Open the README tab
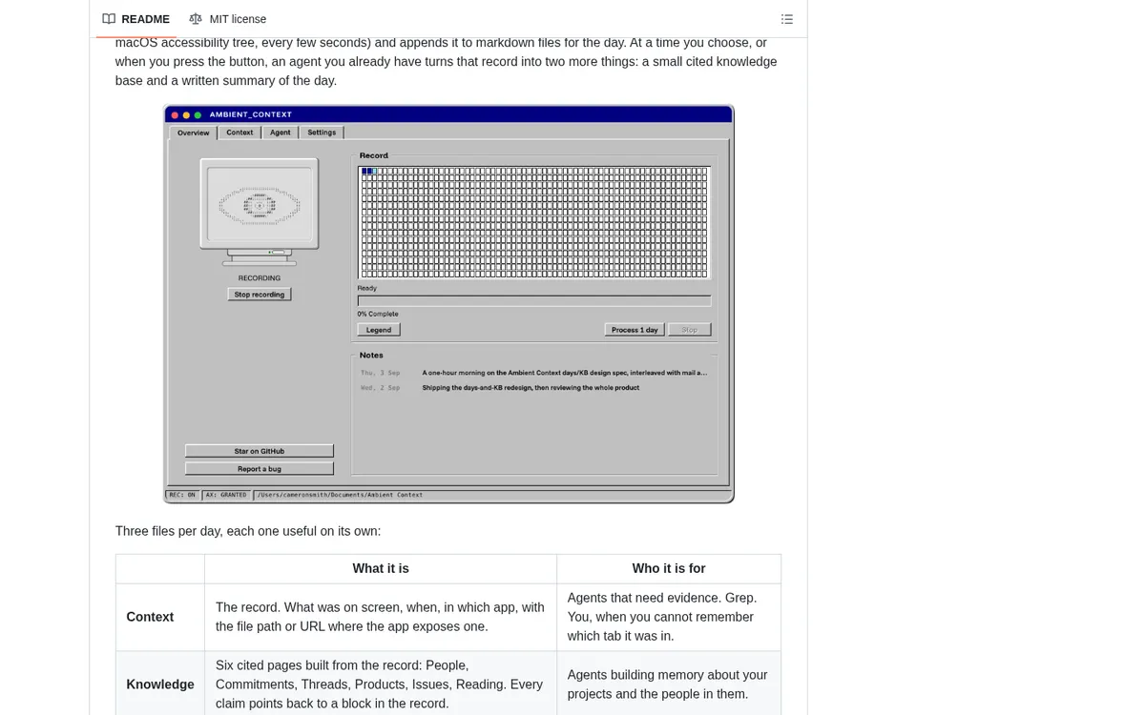This screenshot has height=715, width=1145. coord(136,19)
